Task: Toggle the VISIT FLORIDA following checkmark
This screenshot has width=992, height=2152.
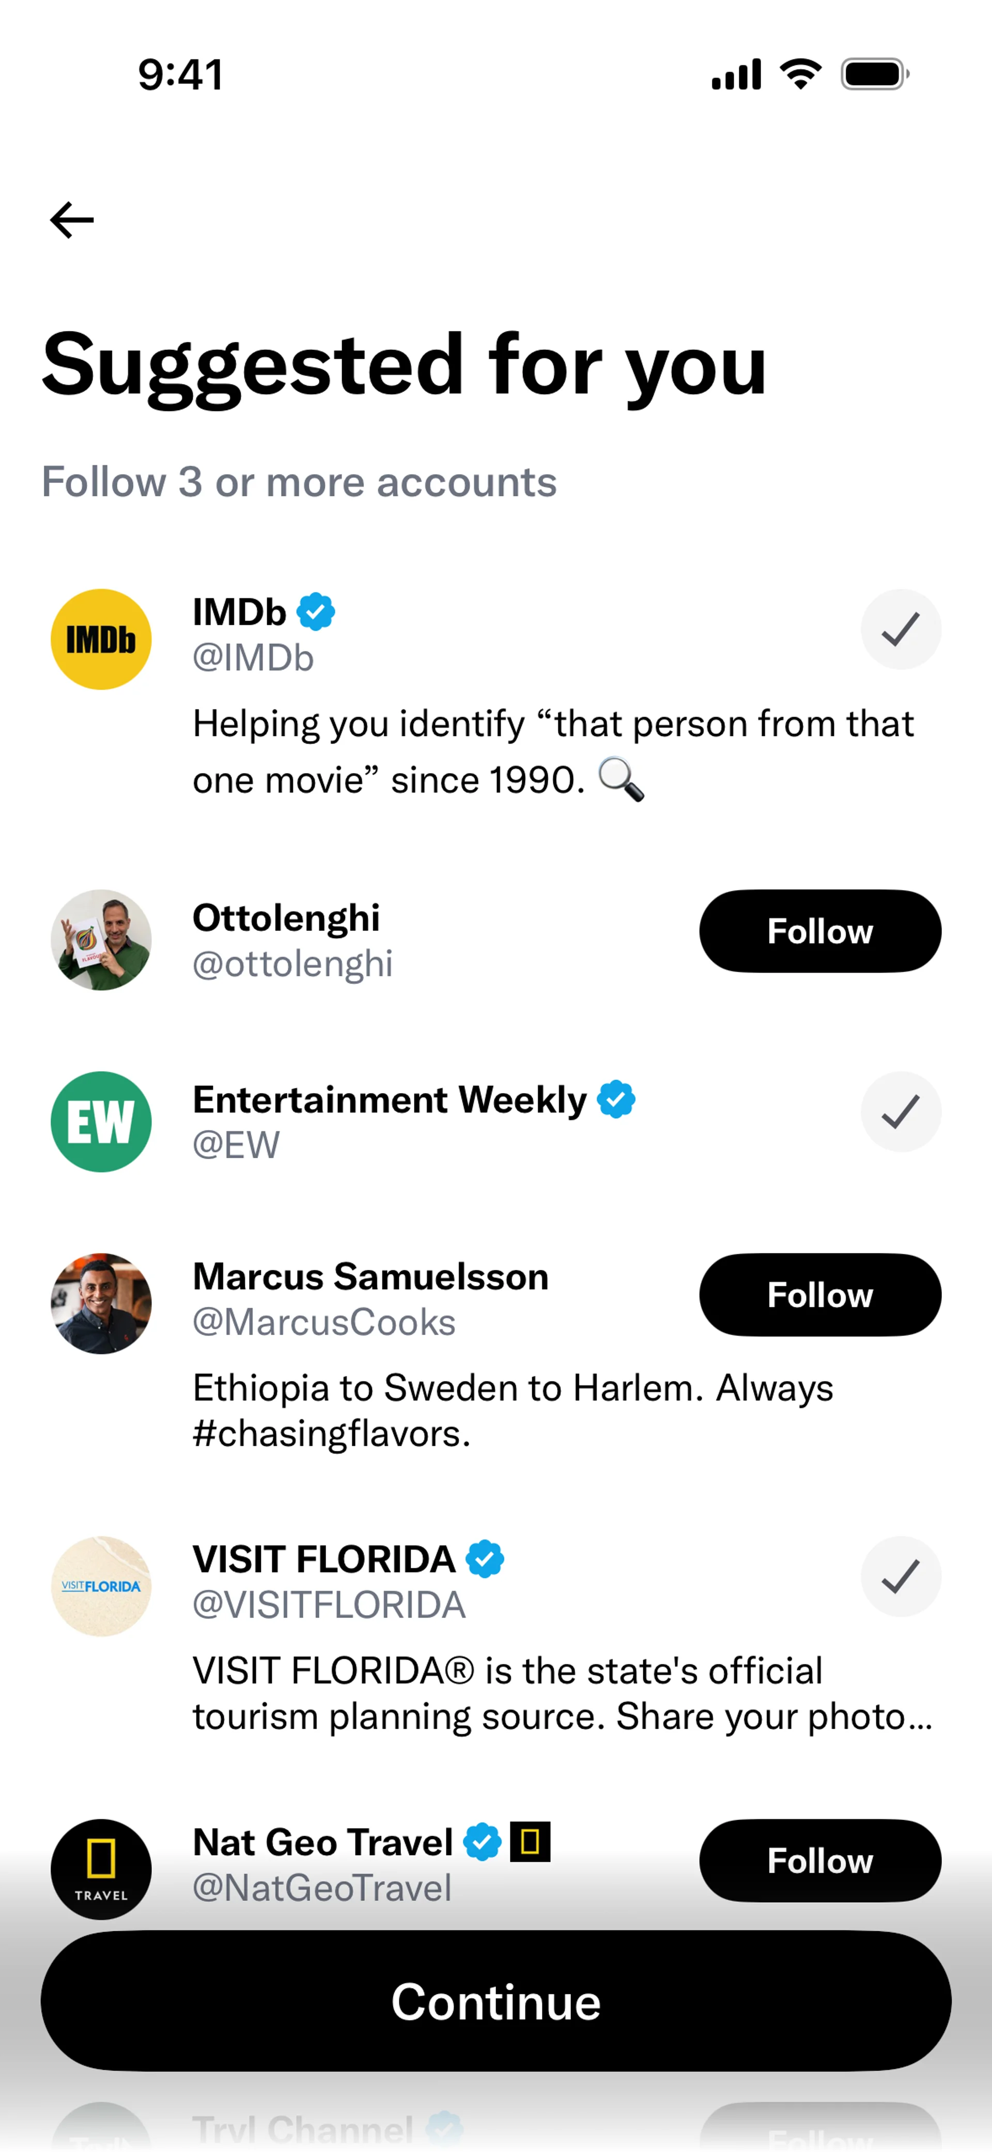Action: point(901,1577)
